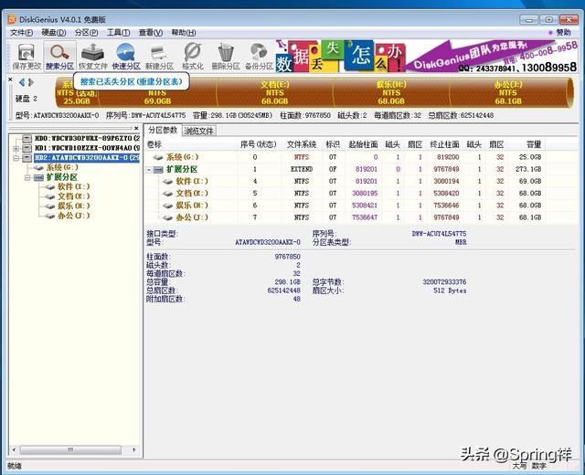This screenshot has height=475, width=585.
Task: Go to next disk with right arrow
Action: click(31, 82)
